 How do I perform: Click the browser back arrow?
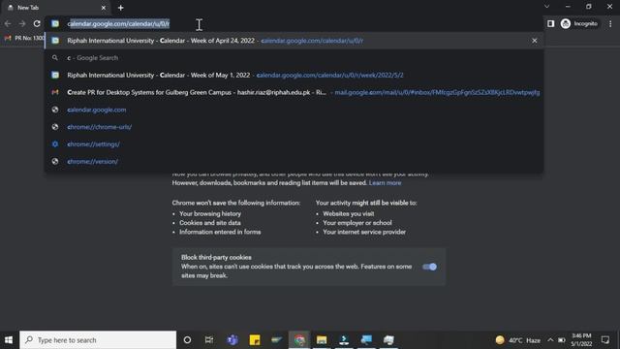coord(8,23)
